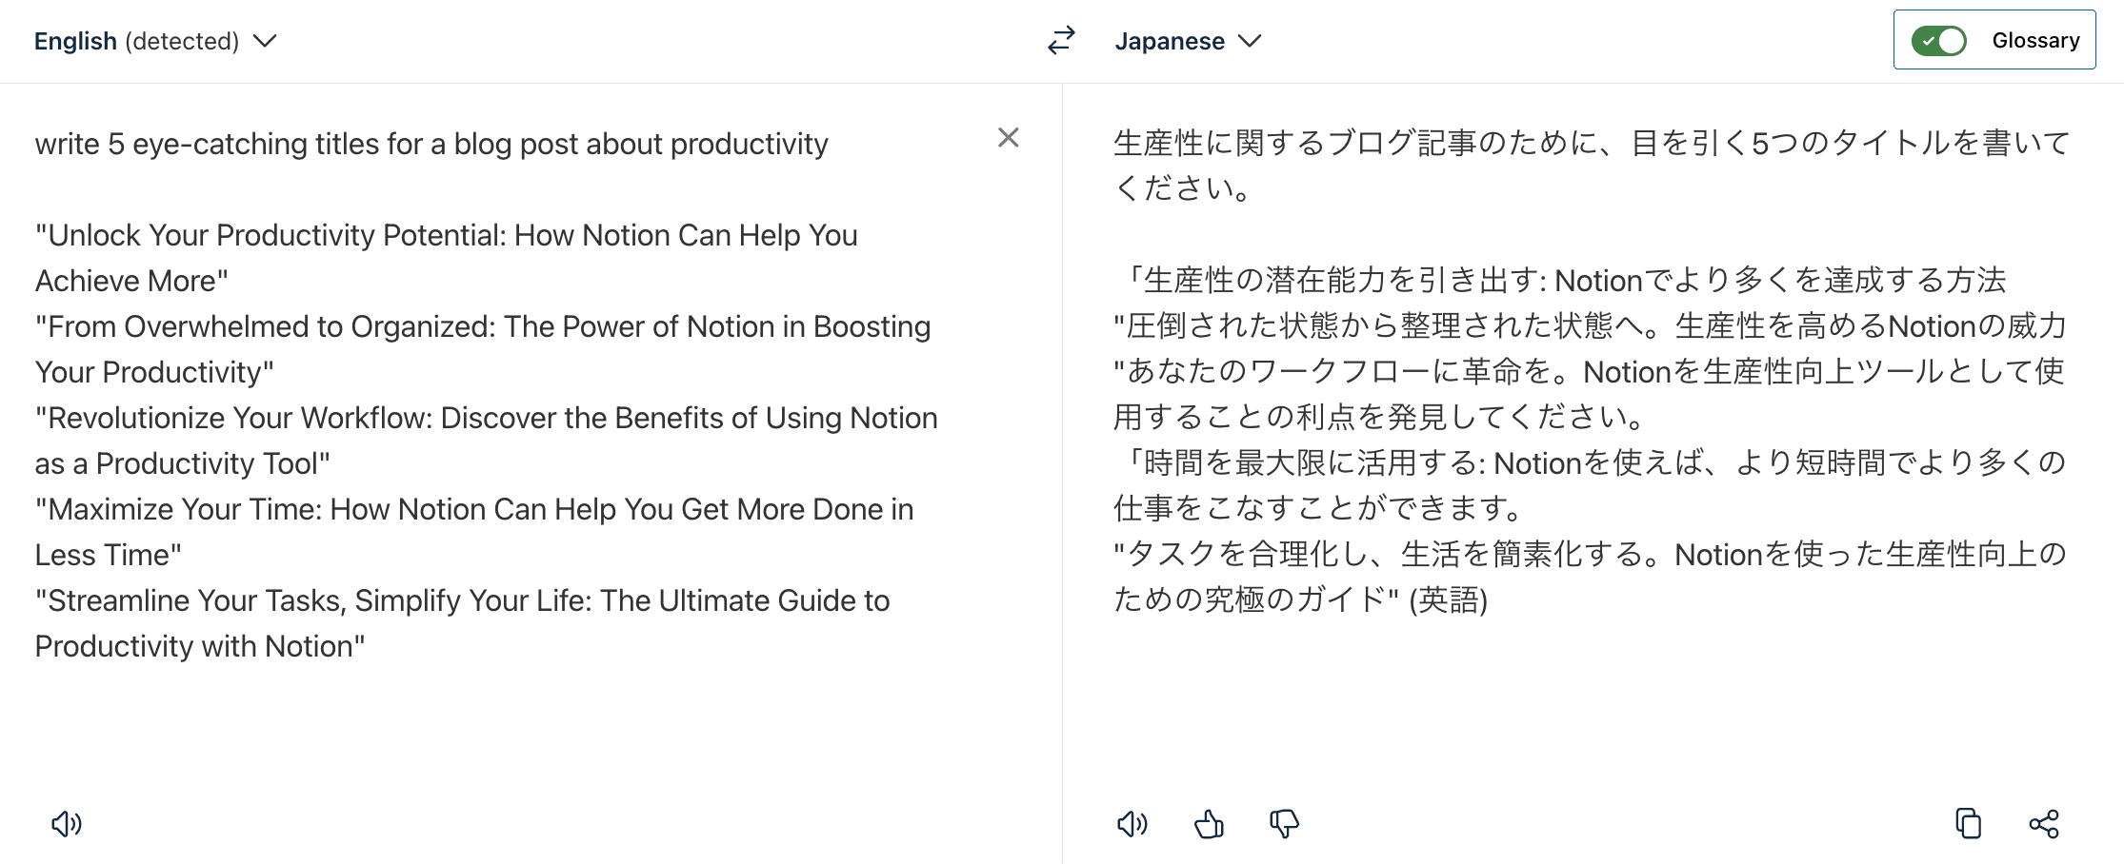Clear the source text with the X

[1008, 138]
